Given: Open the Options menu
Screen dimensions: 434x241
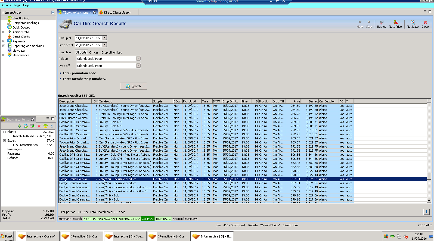Looking at the screenshot, I should 6,5.
